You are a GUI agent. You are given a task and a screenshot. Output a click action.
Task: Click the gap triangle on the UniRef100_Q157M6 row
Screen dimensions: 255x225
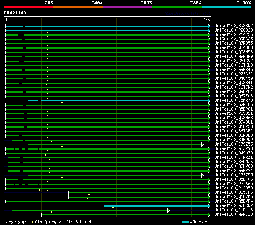(x=89, y=194)
